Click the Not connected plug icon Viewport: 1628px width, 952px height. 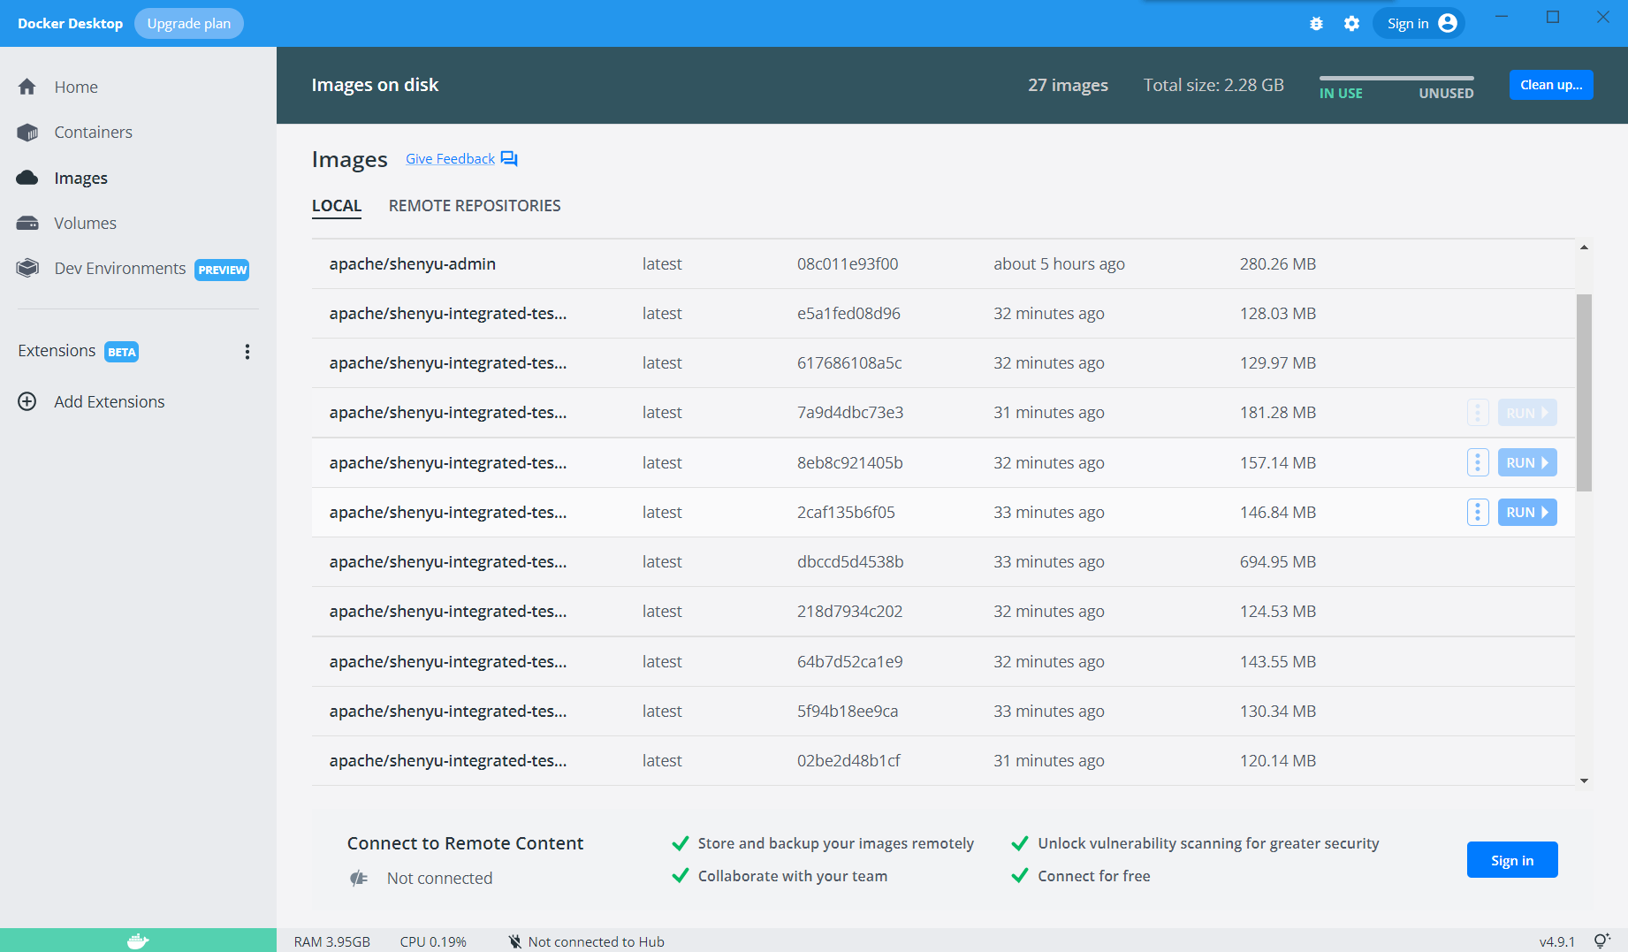[359, 879]
